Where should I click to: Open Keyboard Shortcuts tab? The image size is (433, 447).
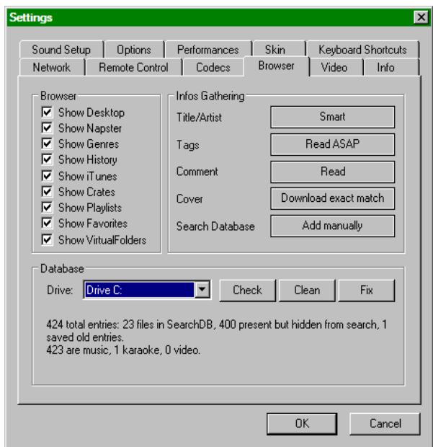362,50
